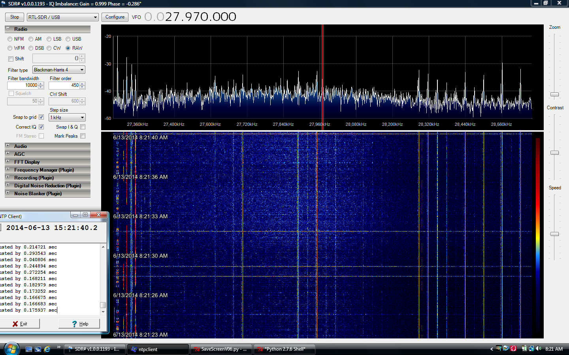This screenshot has width=569, height=355.
Task: Increase Filter bandwidth with up stepper
Action: [x=41, y=84]
